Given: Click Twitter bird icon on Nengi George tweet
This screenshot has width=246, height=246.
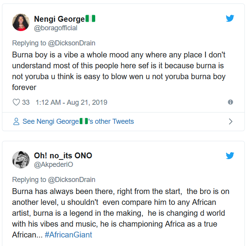Looking at the screenshot, I should (230, 18).
